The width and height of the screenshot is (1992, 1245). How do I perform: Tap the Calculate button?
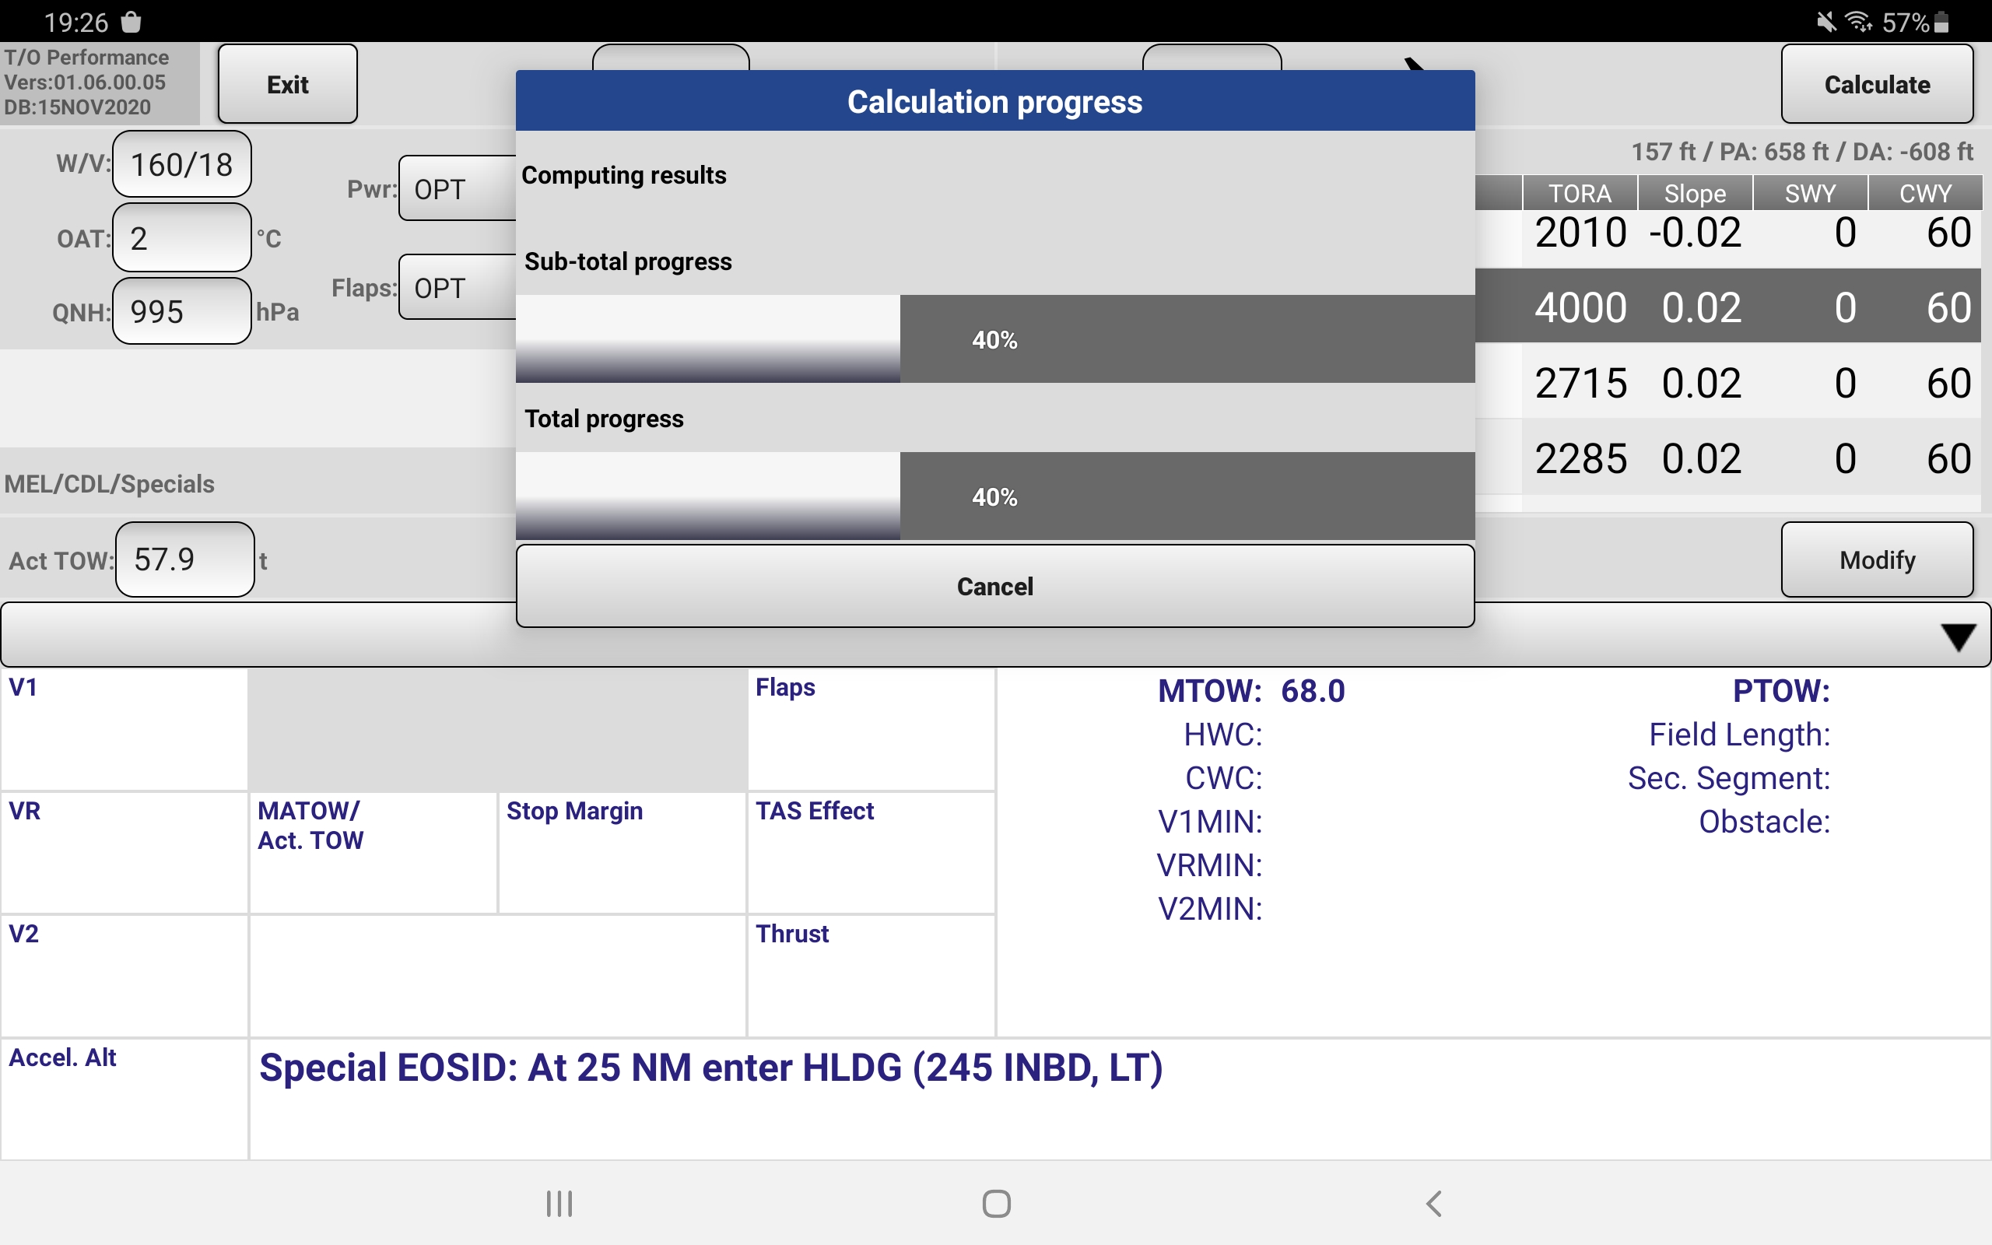[x=1877, y=84]
